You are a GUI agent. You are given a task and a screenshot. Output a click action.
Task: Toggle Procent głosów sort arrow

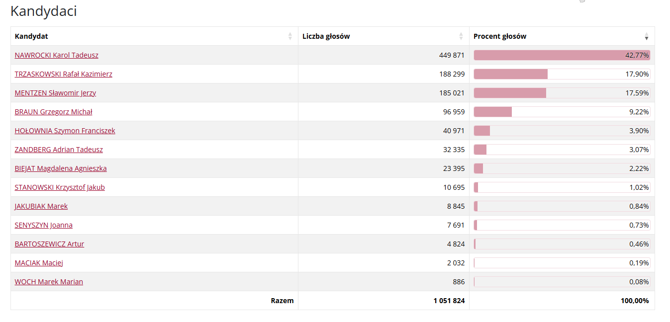[647, 36]
